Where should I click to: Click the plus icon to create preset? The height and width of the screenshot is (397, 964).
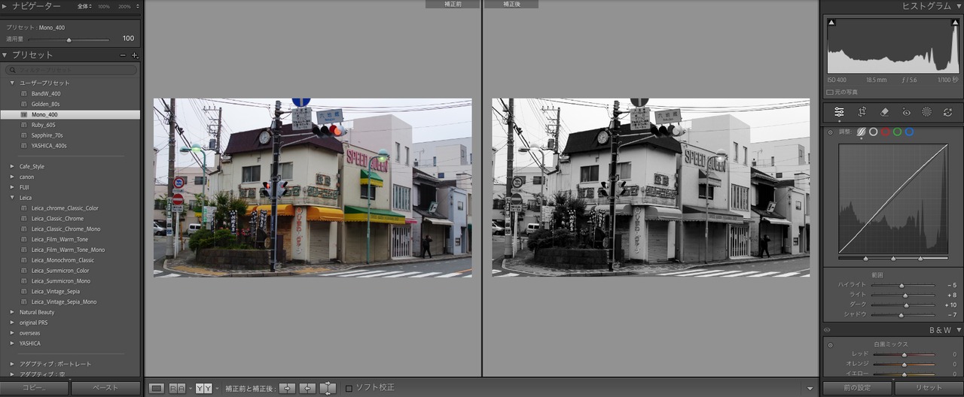pyautogui.click(x=135, y=56)
